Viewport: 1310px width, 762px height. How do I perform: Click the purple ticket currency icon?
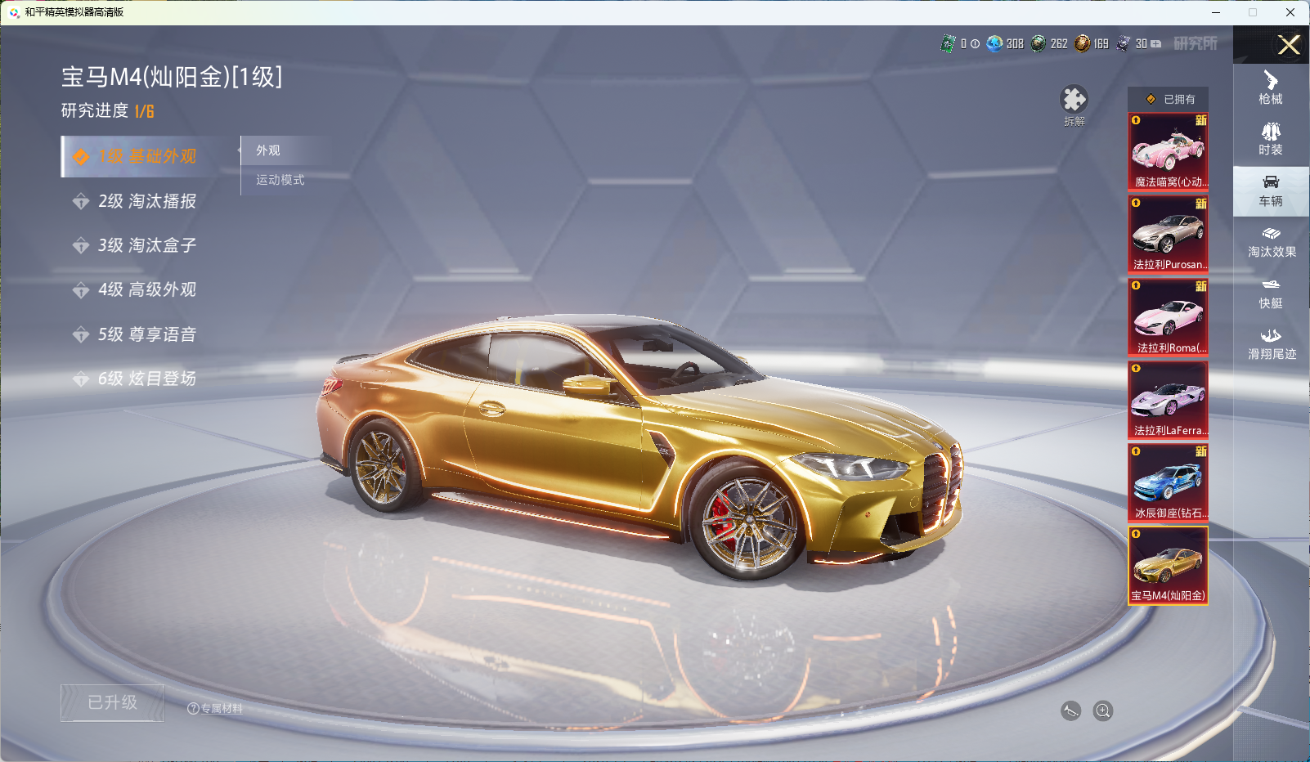(x=1124, y=43)
